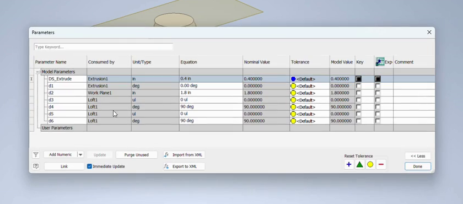Click the Type Keyword search field
The image size is (463, 204).
104,47
